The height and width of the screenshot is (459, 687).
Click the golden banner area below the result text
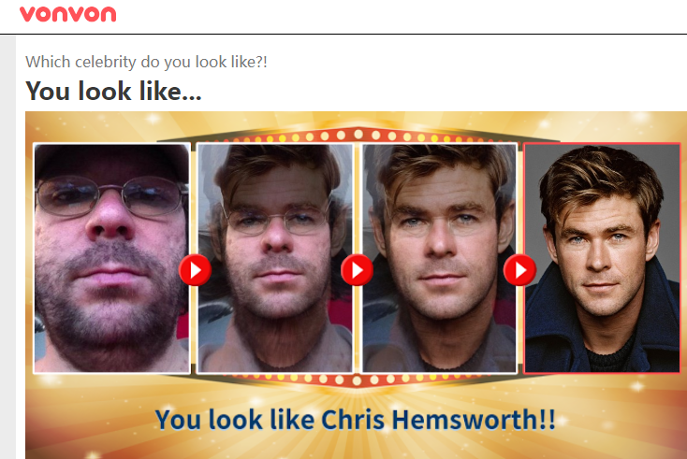(x=356, y=447)
